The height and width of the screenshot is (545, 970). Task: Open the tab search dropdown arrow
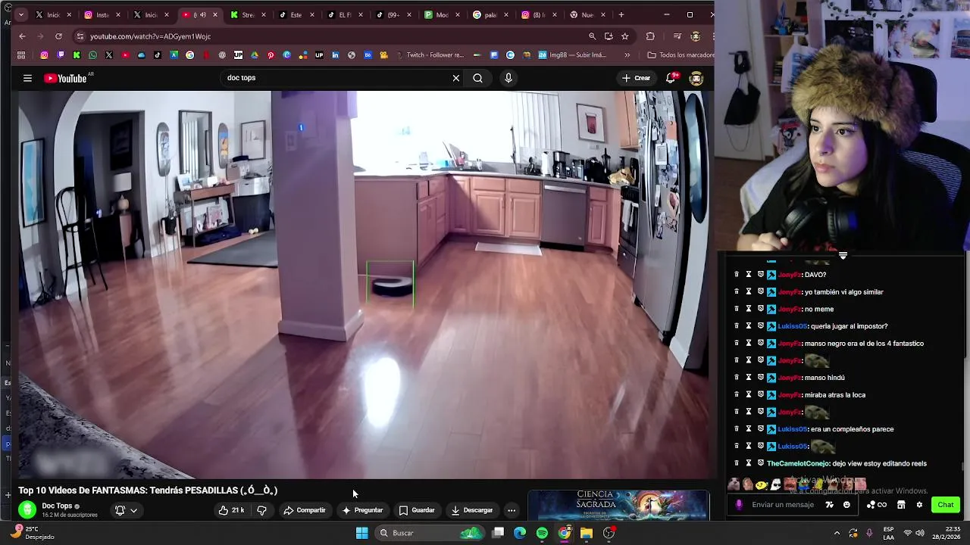click(20, 14)
